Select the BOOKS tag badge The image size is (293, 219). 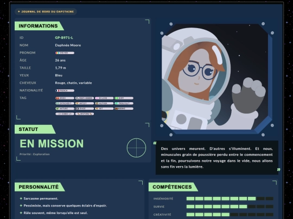[124, 109]
